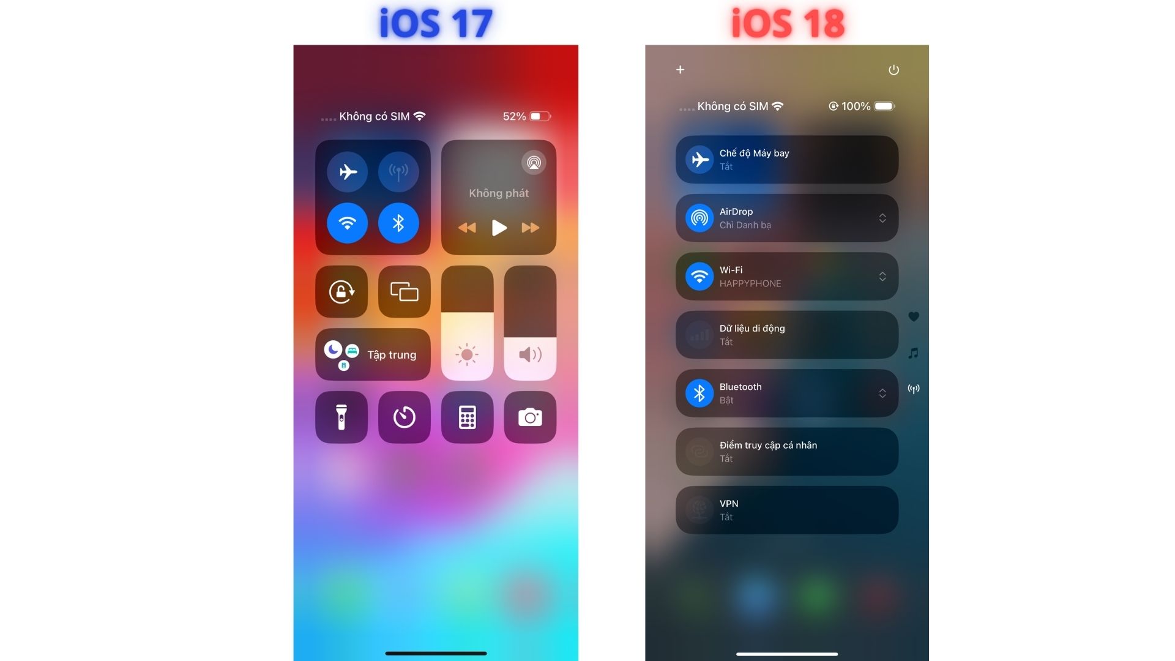Click add button (+) in iOS 18 Control Center
This screenshot has width=1175, height=661.
(679, 69)
